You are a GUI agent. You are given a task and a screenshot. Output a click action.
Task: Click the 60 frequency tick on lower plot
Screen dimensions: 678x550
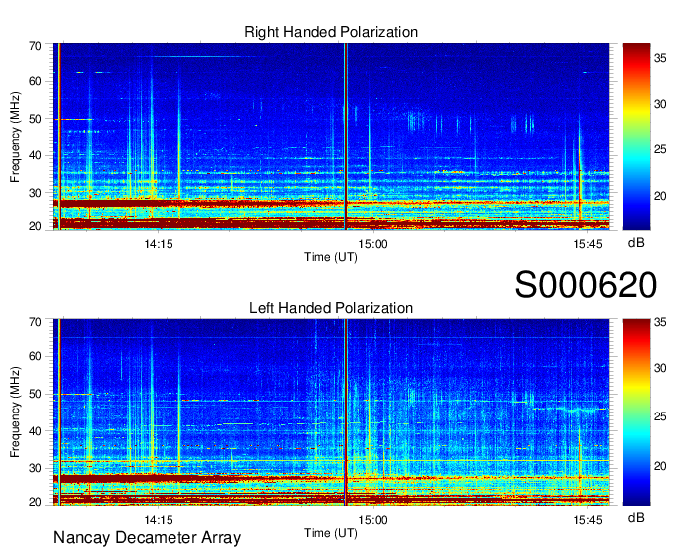[x=35, y=357]
